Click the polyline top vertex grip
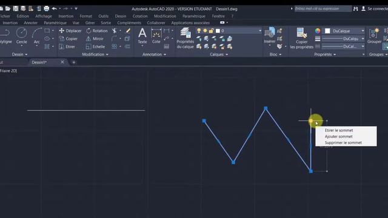388x218 pixels. point(266,108)
